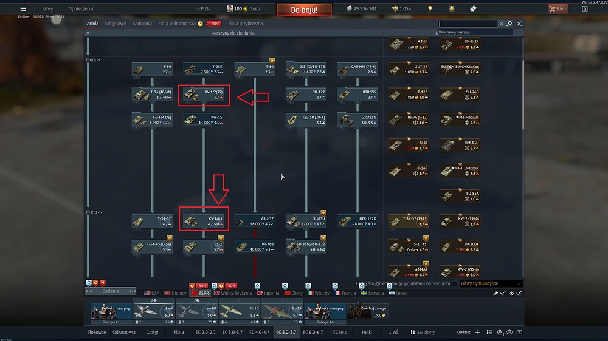Toggle first checkmark next to wrench

[x=503, y=293]
